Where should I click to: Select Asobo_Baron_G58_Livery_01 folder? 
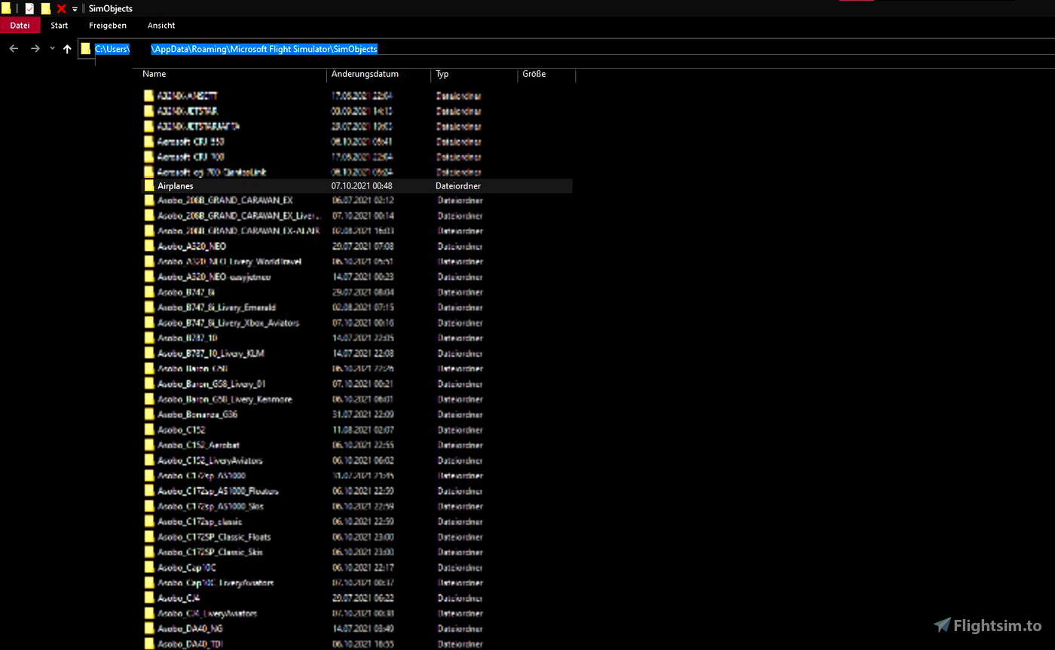pos(211,384)
